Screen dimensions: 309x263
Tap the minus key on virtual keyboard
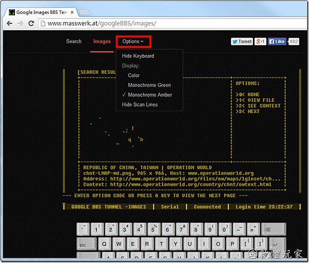click(239, 229)
